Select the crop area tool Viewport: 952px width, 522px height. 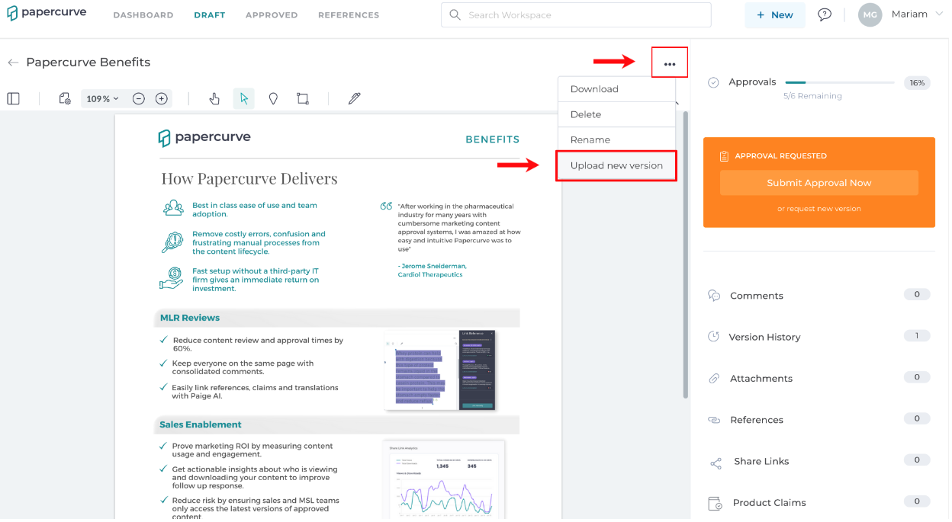point(303,98)
